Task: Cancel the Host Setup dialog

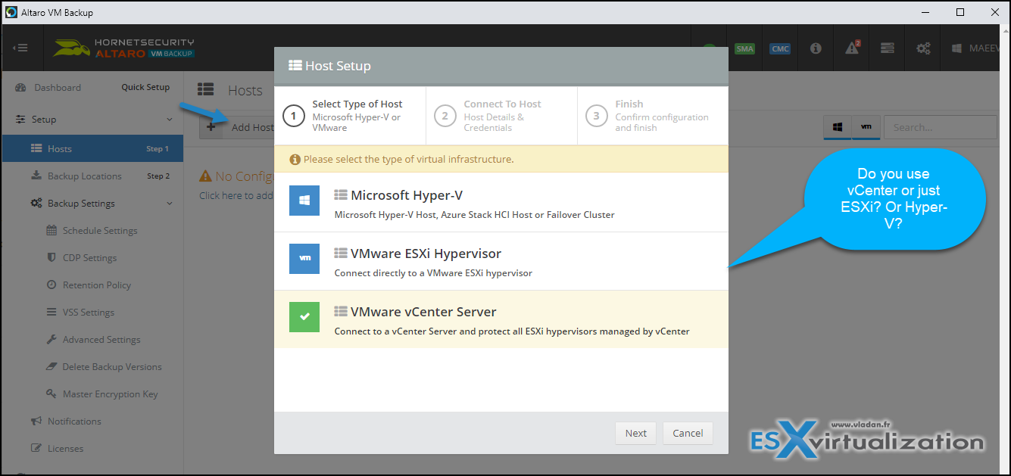Action: pyautogui.click(x=688, y=433)
